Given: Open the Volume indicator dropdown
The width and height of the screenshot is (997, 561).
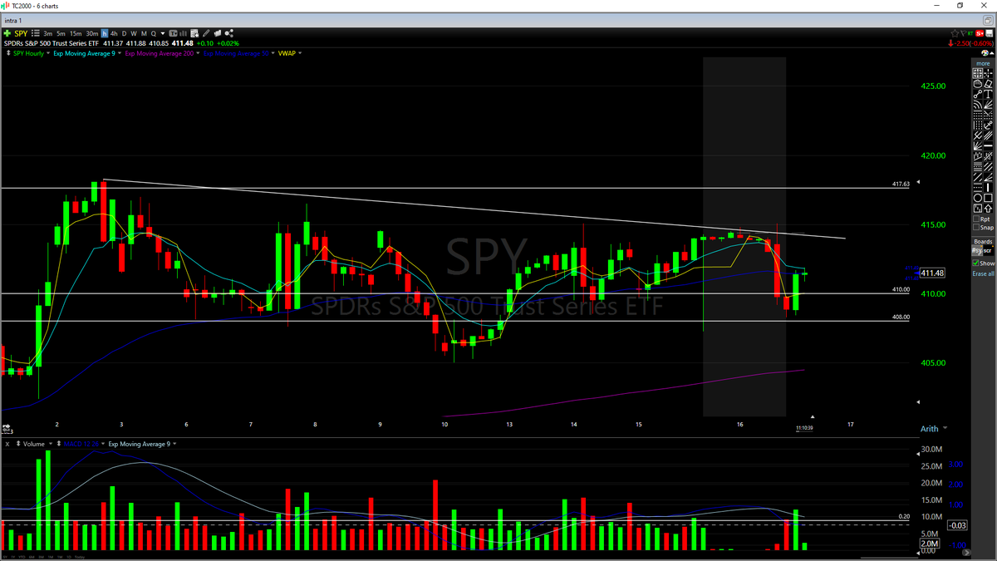Looking at the screenshot, I should (51, 444).
